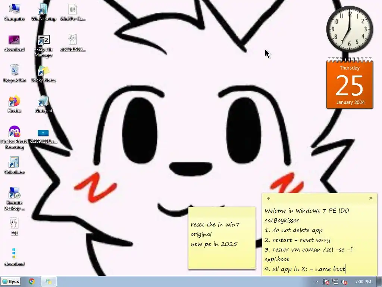Click 'original' line in small sticky note

pos(201,234)
